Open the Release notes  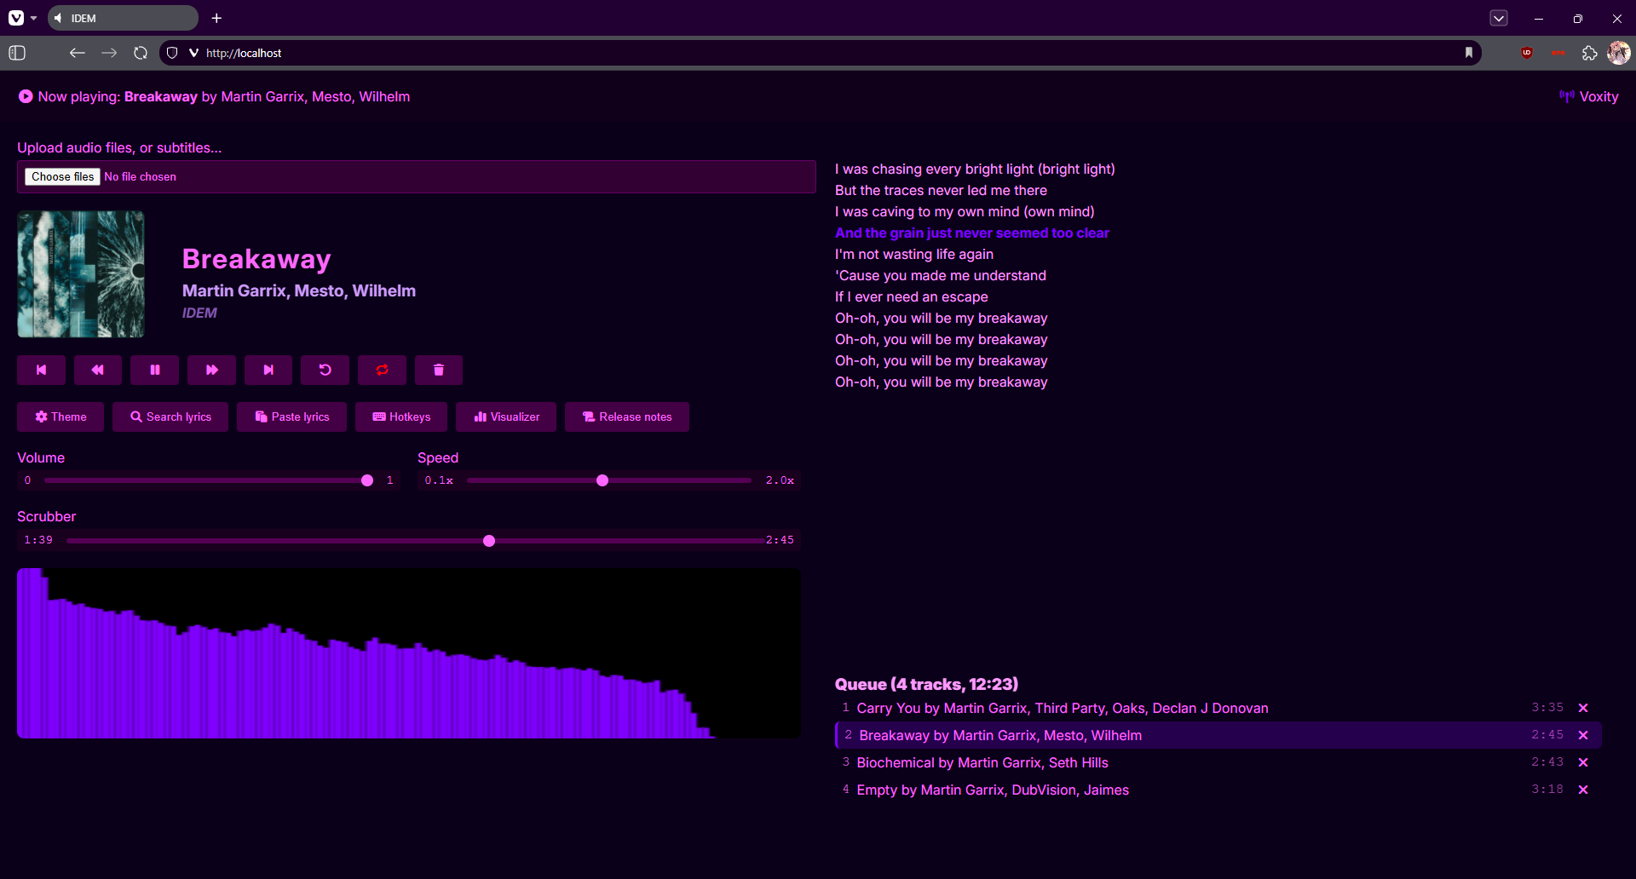pos(627,417)
